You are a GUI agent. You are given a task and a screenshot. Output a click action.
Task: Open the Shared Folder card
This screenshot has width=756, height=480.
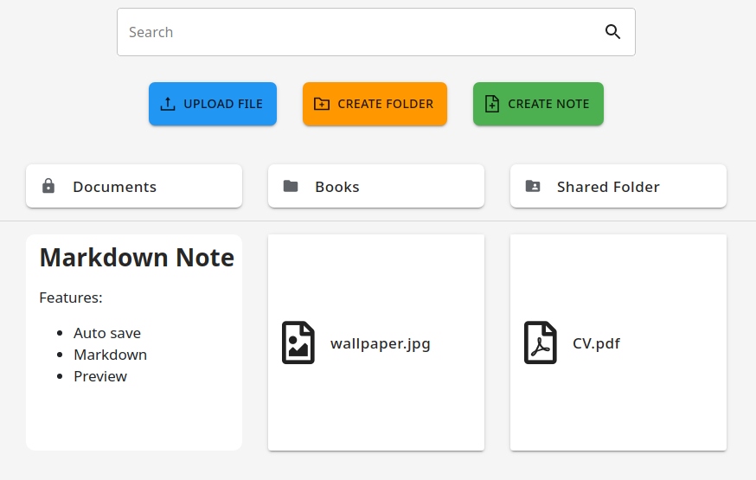coord(618,187)
